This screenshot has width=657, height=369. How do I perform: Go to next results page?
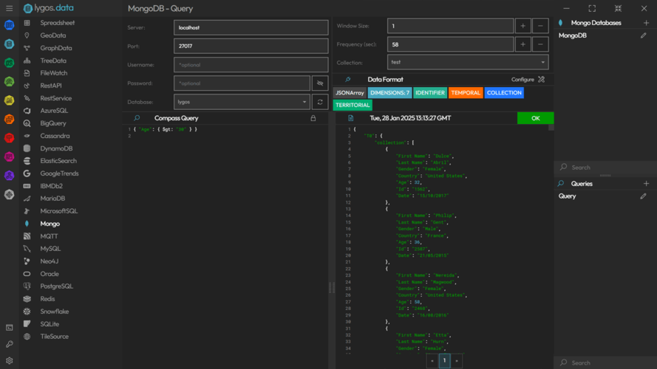click(457, 361)
